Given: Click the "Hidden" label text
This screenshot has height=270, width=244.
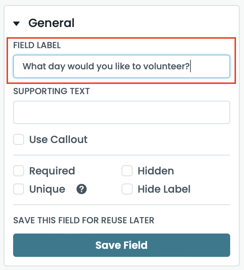Looking at the screenshot, I should pyautogui.click(x=156, y=171).
